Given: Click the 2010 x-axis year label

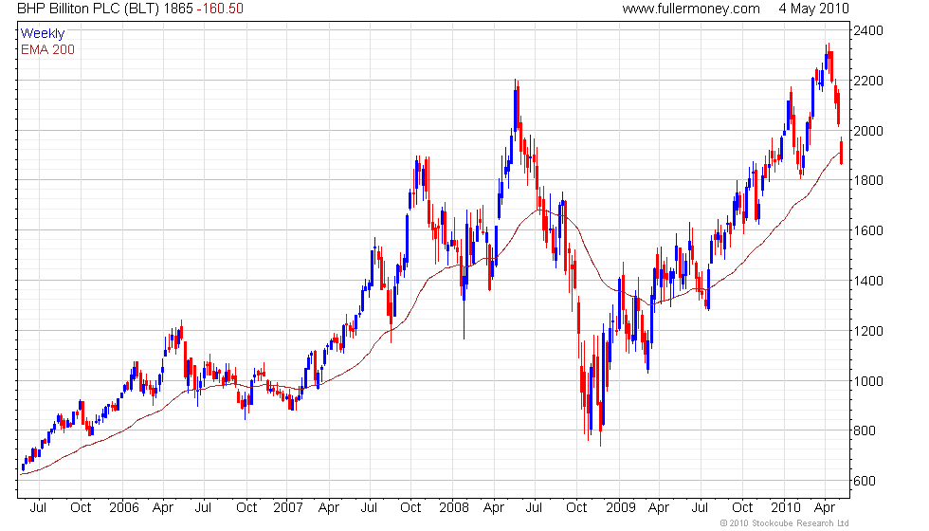Looking at the screenshot, I should [786, 508].
